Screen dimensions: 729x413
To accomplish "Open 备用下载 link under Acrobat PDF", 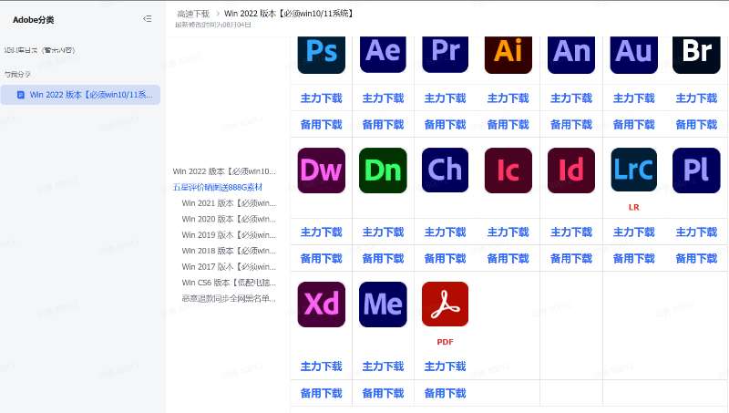I will point(445,394).
